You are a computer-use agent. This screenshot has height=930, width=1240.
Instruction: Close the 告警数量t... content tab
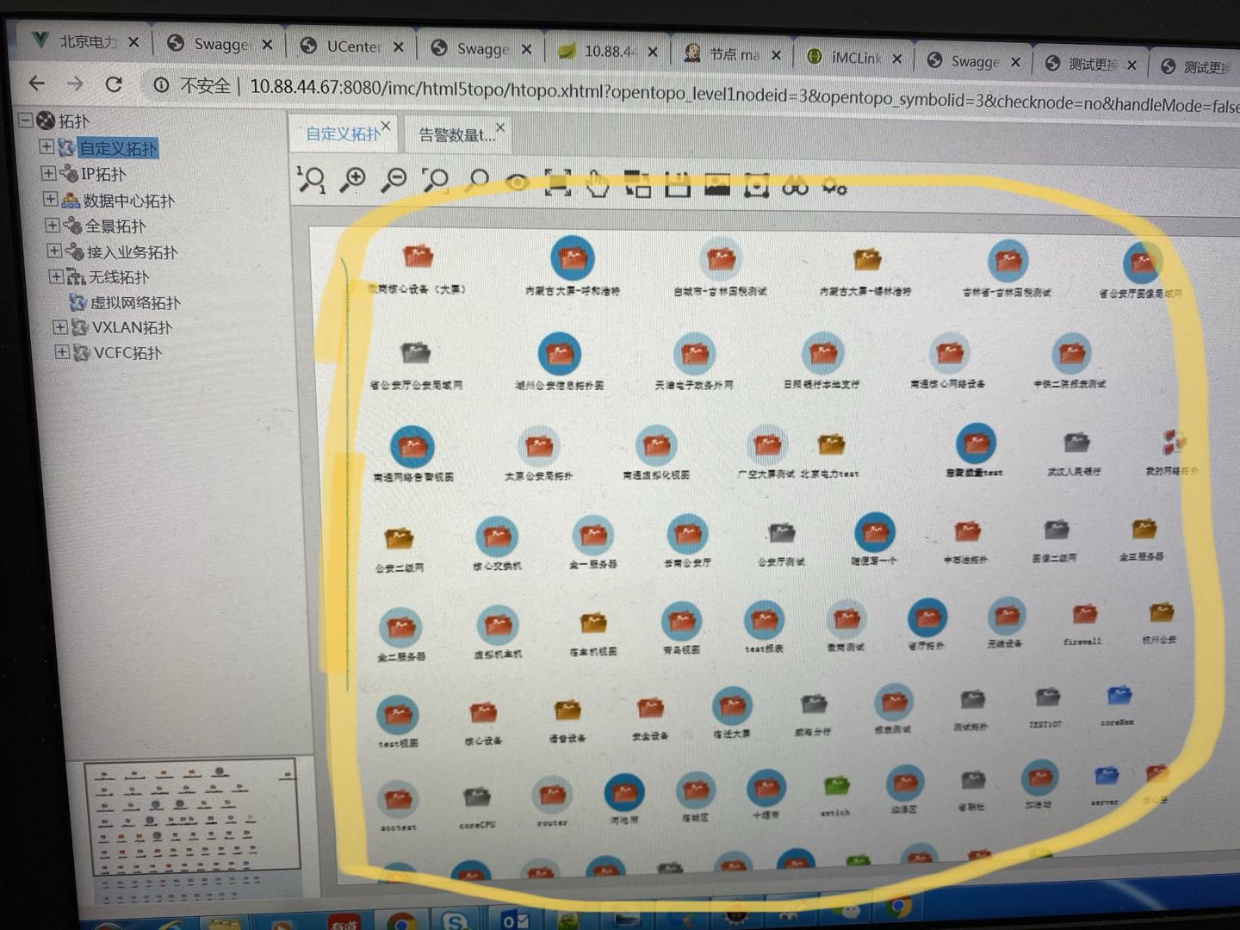[500, 127]
